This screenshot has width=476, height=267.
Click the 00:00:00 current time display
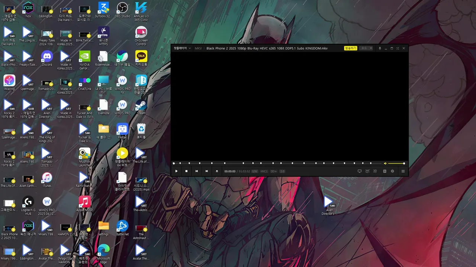coord(230,171)
